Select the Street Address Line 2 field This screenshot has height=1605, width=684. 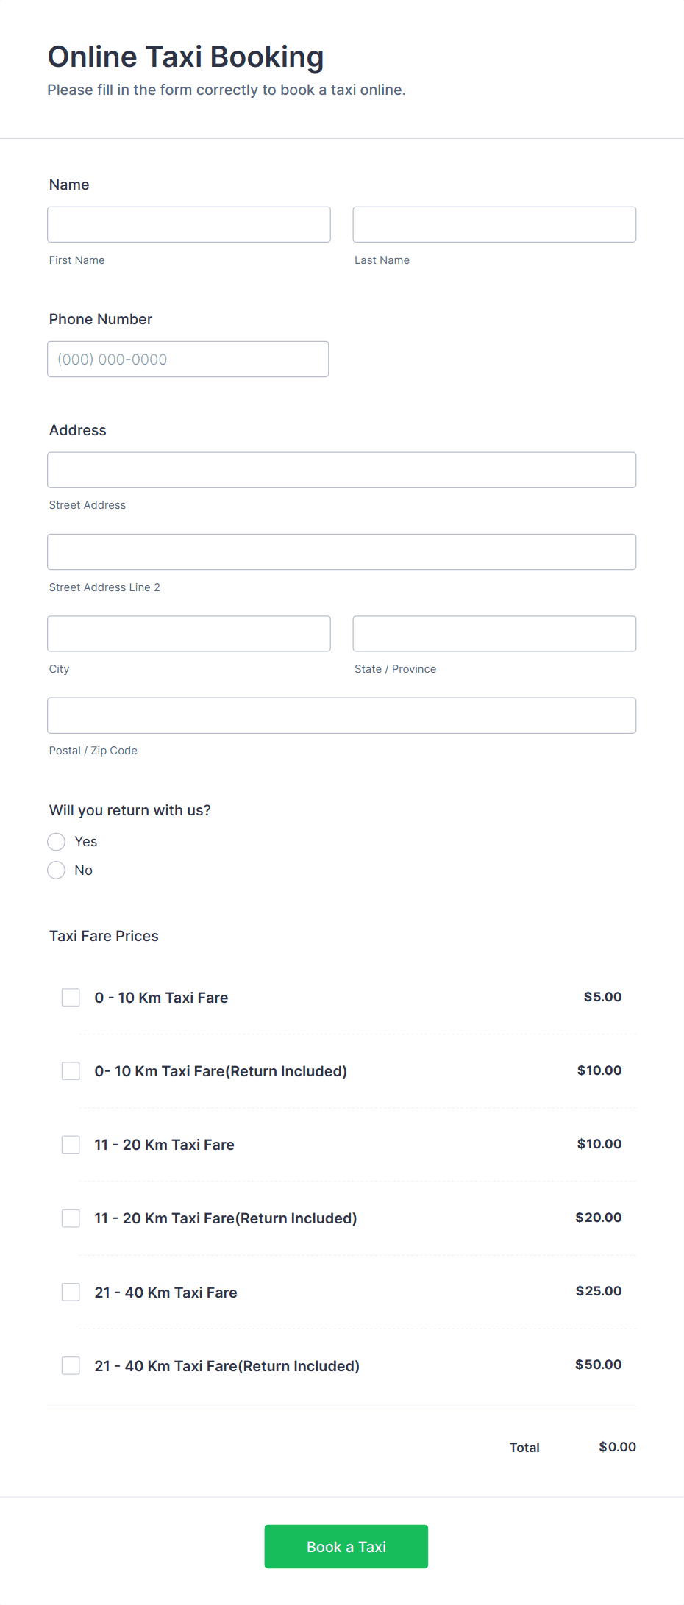tap(342, 551)
